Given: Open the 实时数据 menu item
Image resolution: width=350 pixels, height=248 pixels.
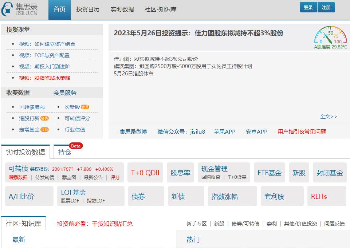Looking at the screenshot, I should (x=123, y=9).
